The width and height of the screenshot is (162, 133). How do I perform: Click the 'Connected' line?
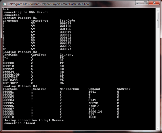[x=11, y=15]
